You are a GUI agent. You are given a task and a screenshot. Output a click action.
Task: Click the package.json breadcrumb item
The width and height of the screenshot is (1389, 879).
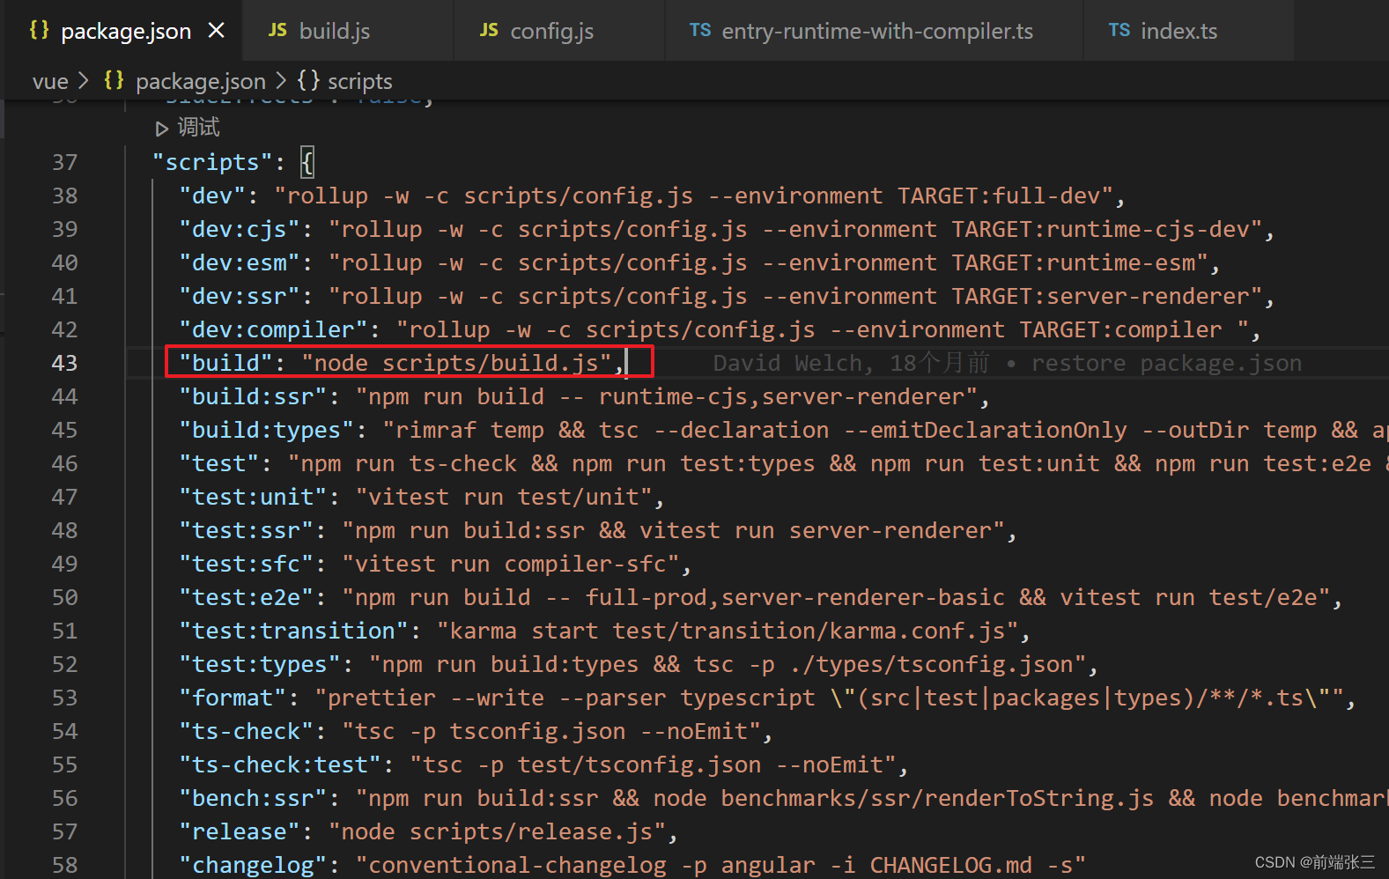point(201,81)
